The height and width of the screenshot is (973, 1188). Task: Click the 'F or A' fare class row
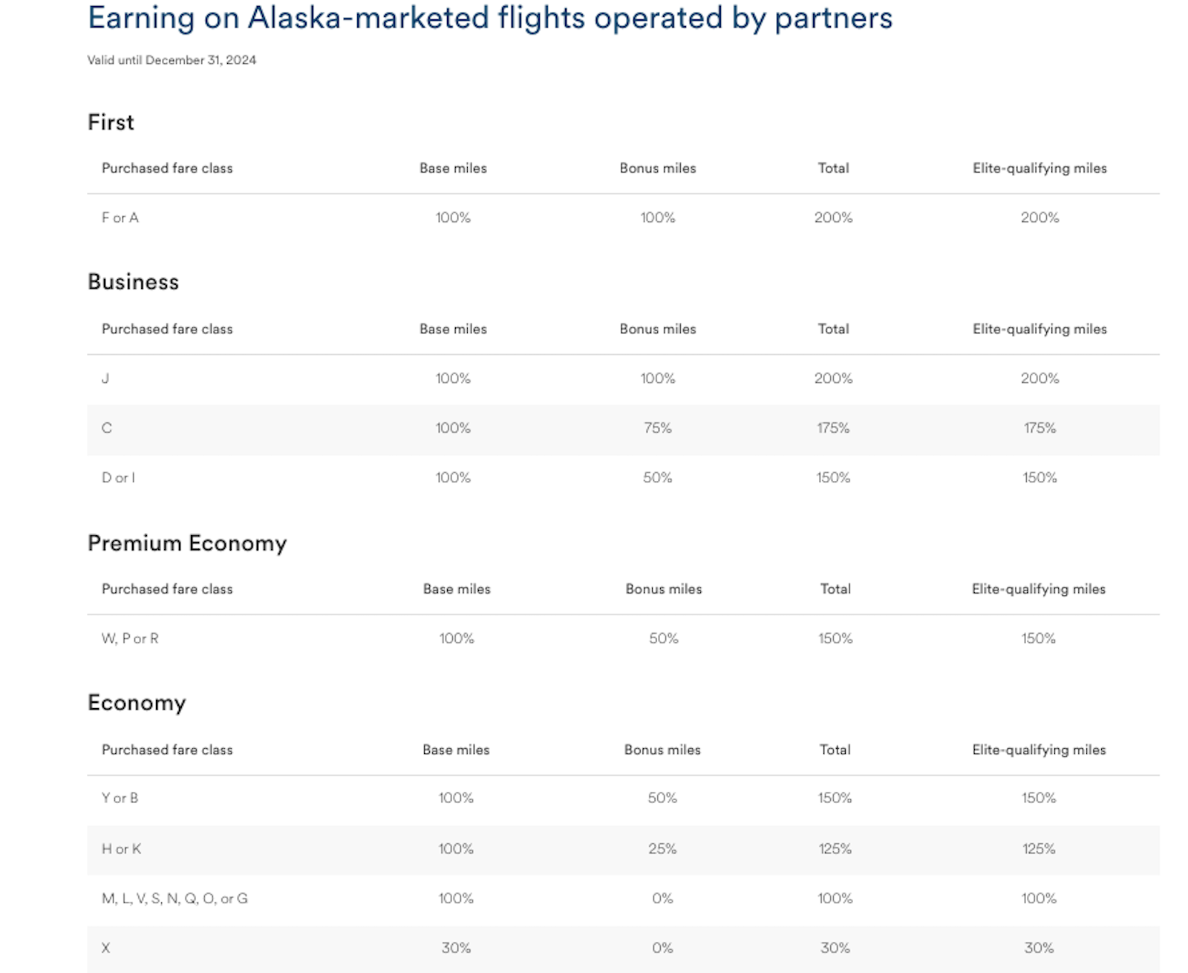(120, 217)
